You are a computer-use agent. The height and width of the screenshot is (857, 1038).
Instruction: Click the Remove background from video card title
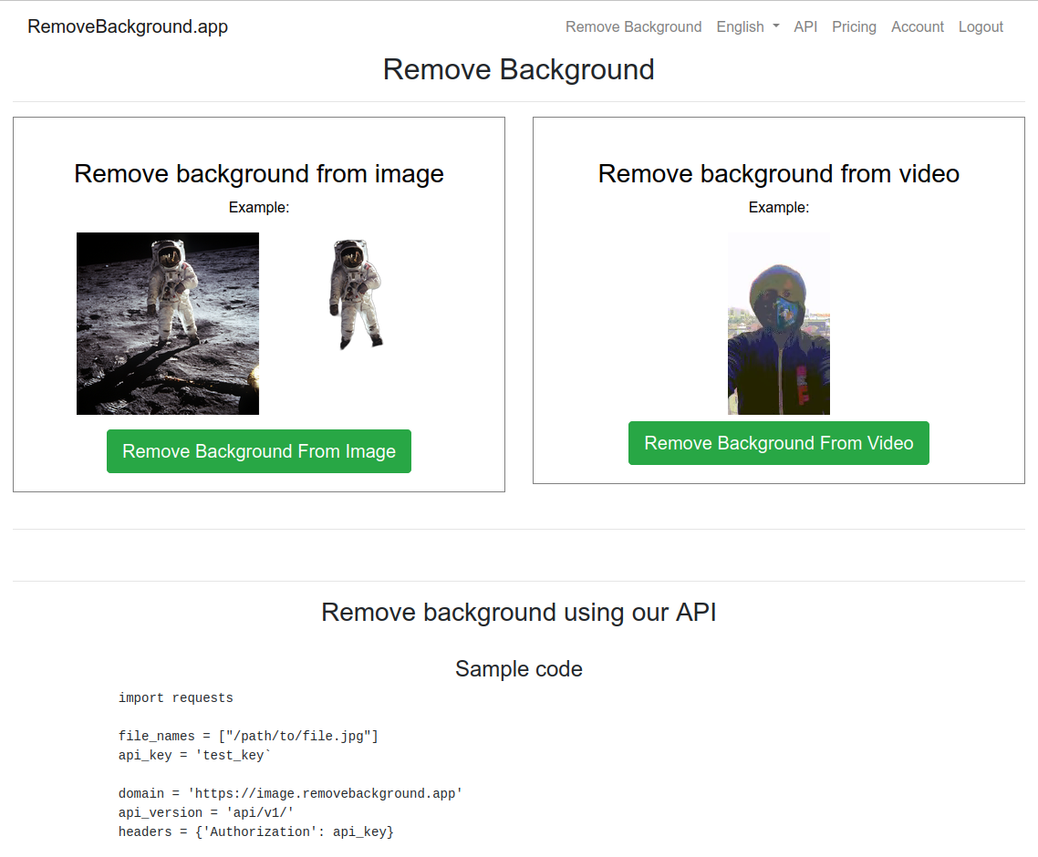pyautogui.click(x=778, y=173)
